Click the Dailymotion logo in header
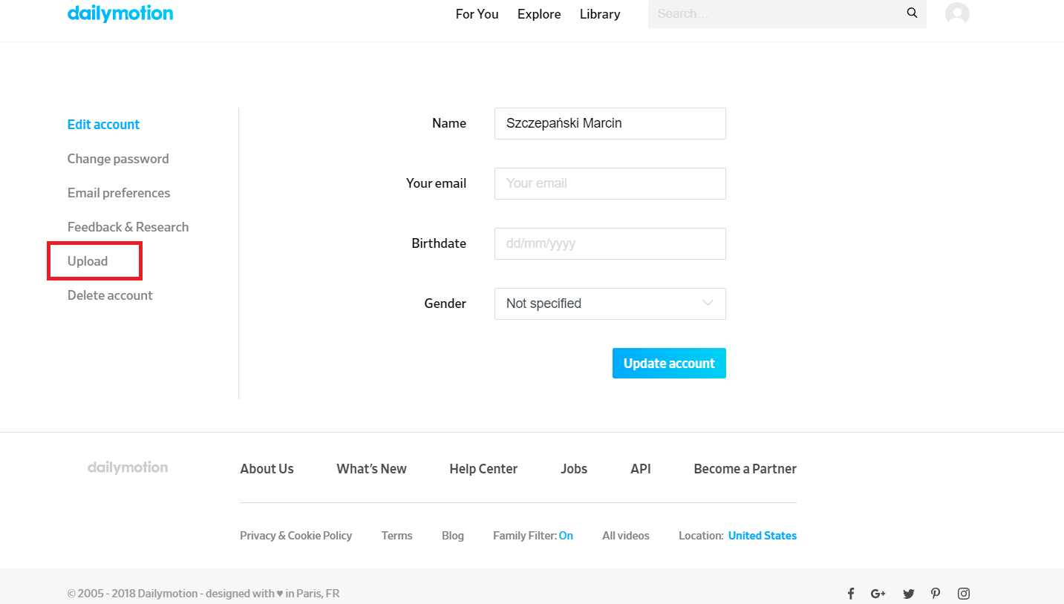 (x=120, y=13)
